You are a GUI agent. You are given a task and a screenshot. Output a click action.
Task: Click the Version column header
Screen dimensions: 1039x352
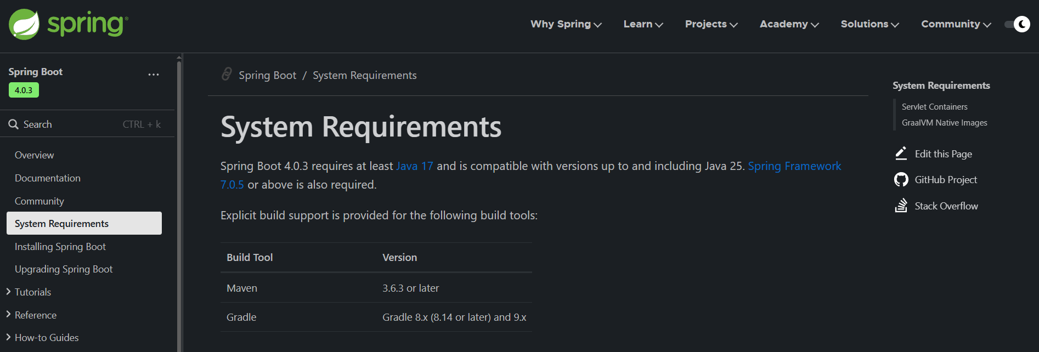(400, 258)
